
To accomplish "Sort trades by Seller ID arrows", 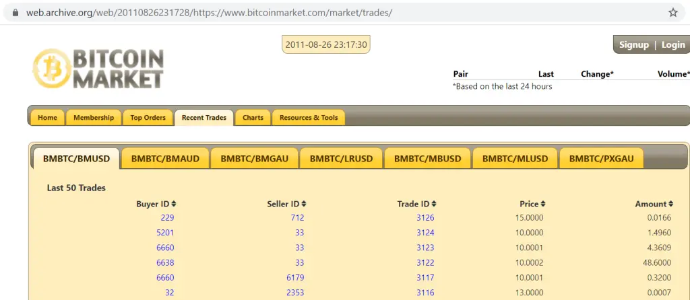I will (304, 204).
